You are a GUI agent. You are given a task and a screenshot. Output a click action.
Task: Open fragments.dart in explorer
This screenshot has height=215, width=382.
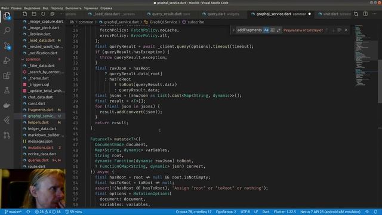click(41, 110)
